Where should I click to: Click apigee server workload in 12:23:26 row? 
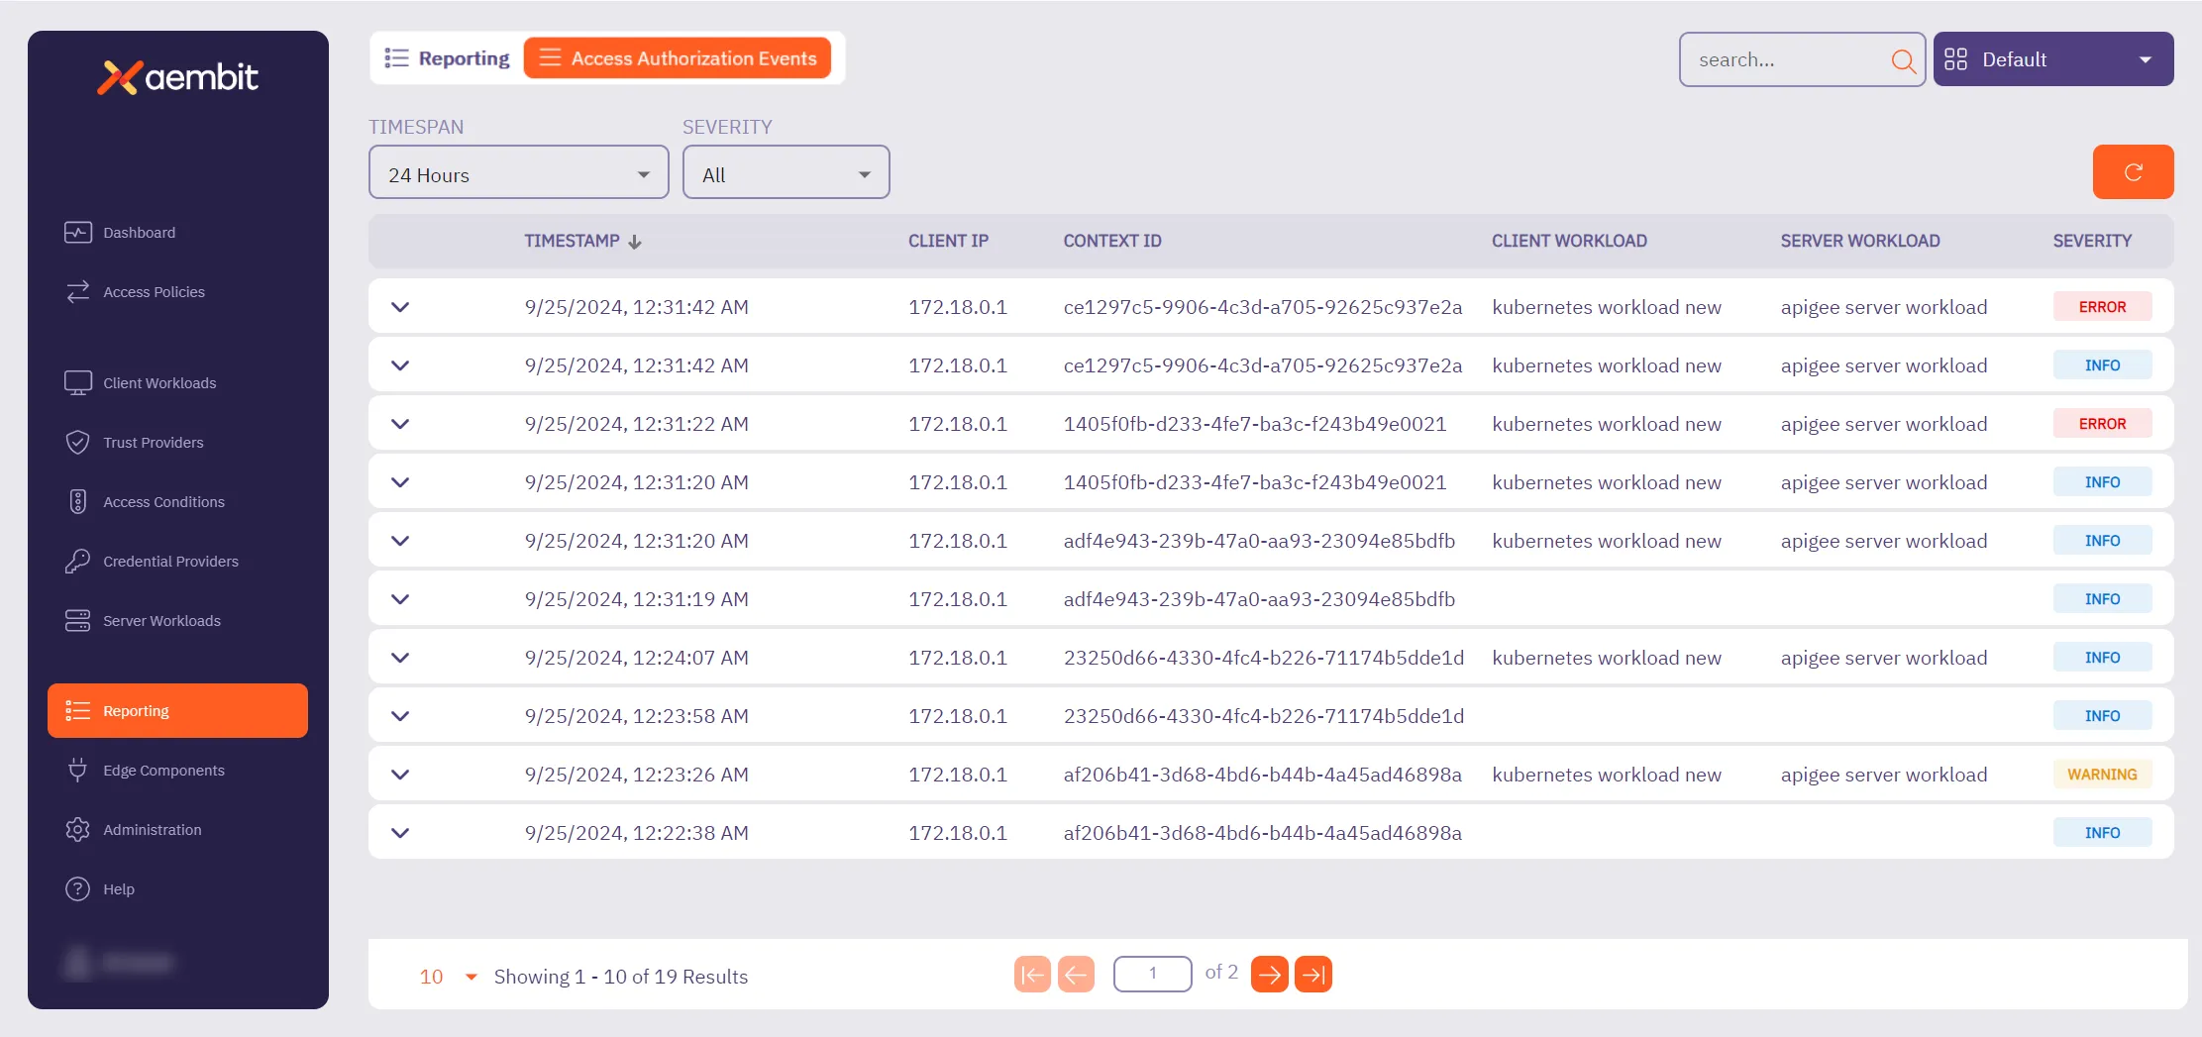1883,775
